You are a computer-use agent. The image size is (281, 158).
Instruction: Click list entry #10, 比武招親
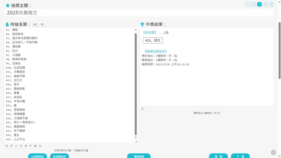(x=16, y=67)
